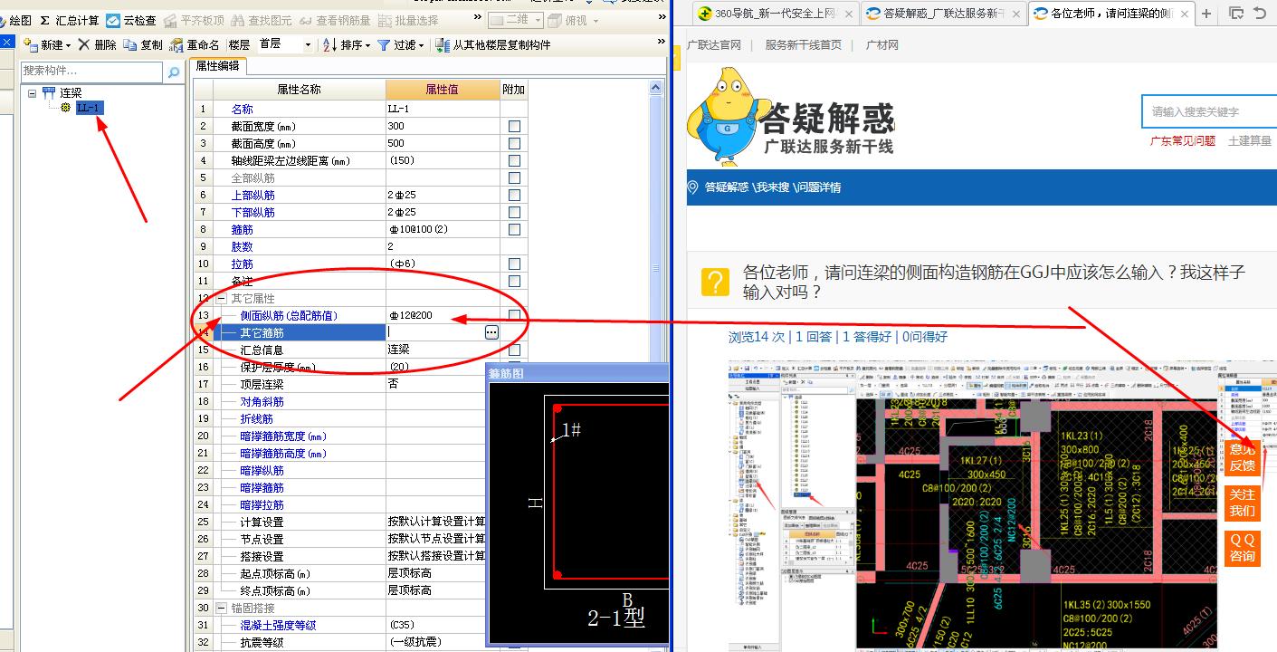Select the LL-1 tree item

(x=89, y=108)
